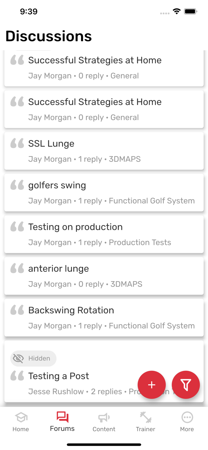Tap the Content megaphone icon
This screenshot has height=450, width=208.
(104, 417)
